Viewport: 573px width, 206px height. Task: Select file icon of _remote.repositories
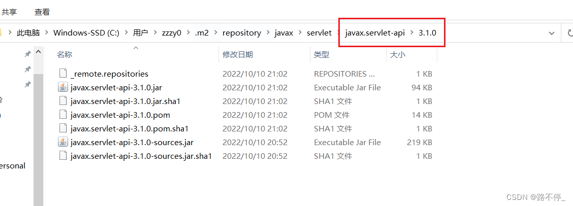(x=63, y=74)
